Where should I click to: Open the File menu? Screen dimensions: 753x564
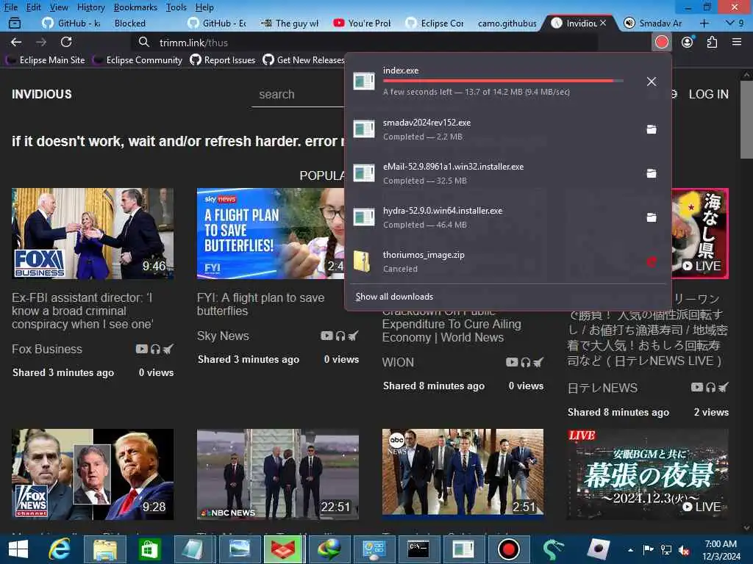click(10, 7)
